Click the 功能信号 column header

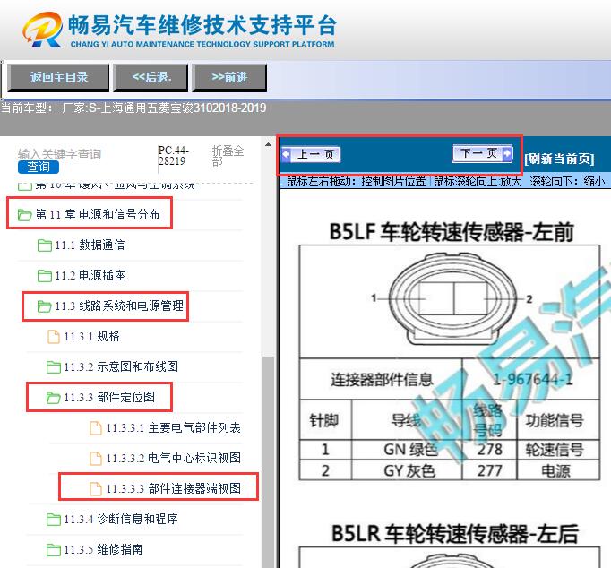pyautogui.click(x=558, y=420)
